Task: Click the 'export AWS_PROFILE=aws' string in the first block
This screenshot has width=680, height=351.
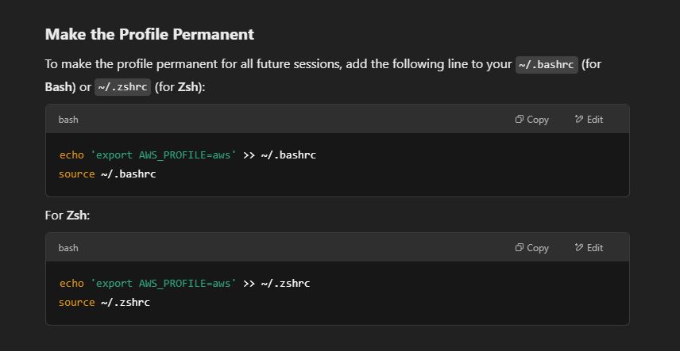Action: 164,155
